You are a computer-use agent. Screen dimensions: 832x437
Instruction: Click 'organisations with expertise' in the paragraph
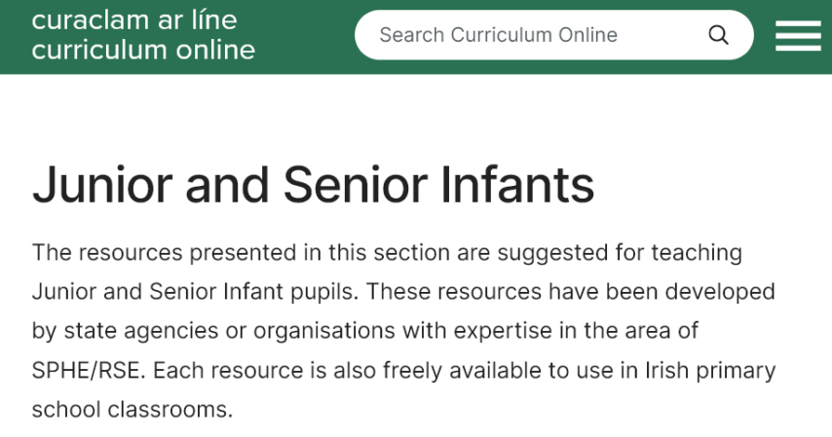click(x=385, y=331)
